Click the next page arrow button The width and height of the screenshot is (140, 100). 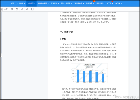pyautogui.click(x=2, y=9)
